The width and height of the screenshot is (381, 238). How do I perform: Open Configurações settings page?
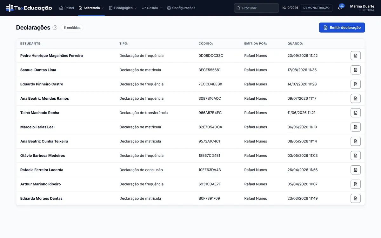coord(181,8)
